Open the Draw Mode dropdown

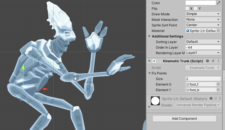coord(203,14)
